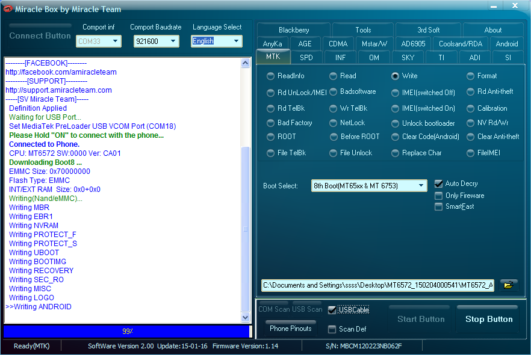Click the blue 99% progress bar
This screenshot has width=531, height=355.
128,332
